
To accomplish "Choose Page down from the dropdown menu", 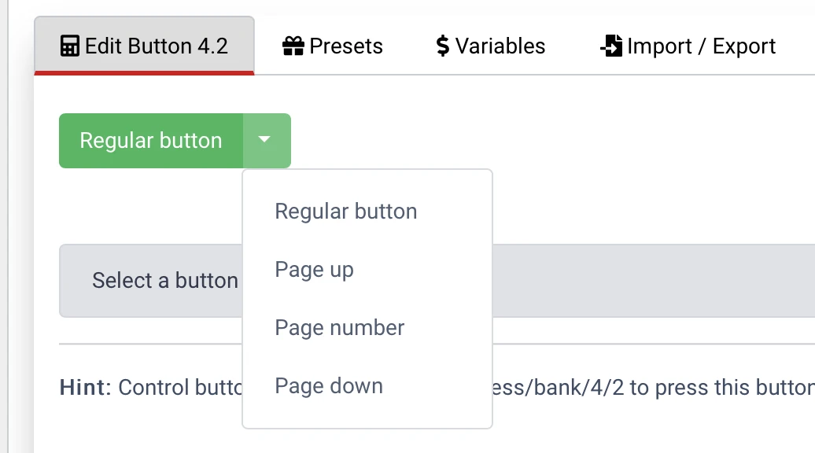I will pos(328,386).
